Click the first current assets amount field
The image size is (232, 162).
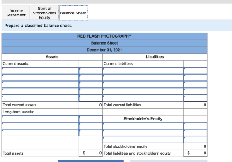pyautogui.click(x=91, y=70)
